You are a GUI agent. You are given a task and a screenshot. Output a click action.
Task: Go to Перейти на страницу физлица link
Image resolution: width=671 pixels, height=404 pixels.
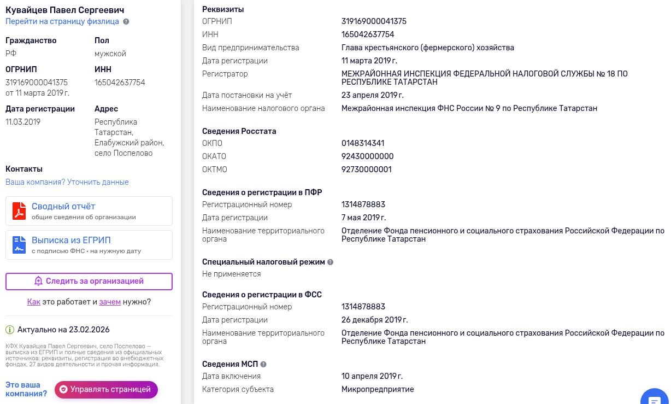(62, 22)
